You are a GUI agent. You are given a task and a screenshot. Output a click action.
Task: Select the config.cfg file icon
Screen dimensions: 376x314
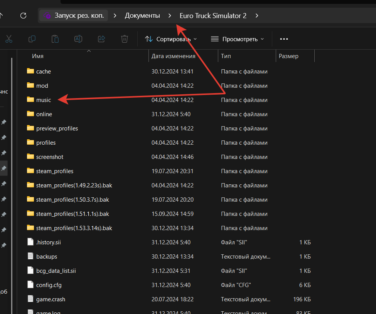click(30, 285)
